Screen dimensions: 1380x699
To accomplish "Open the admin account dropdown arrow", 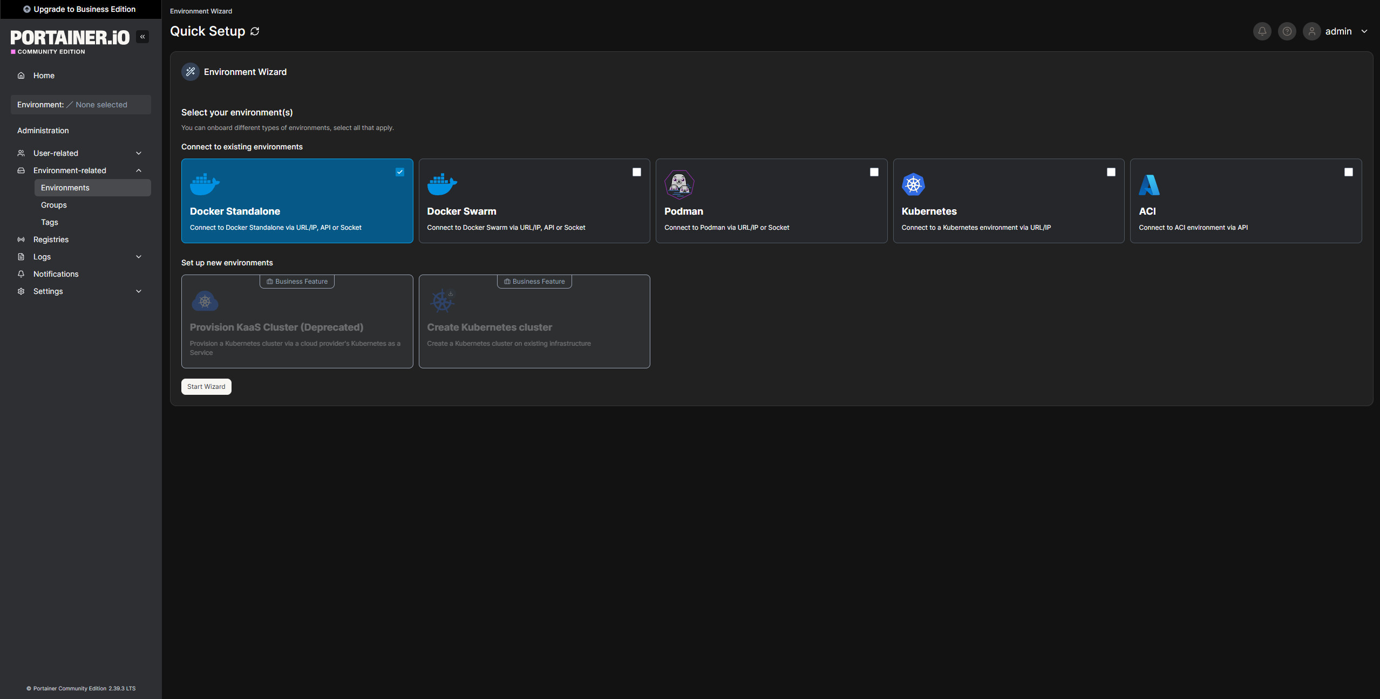I will (1364, 31).
